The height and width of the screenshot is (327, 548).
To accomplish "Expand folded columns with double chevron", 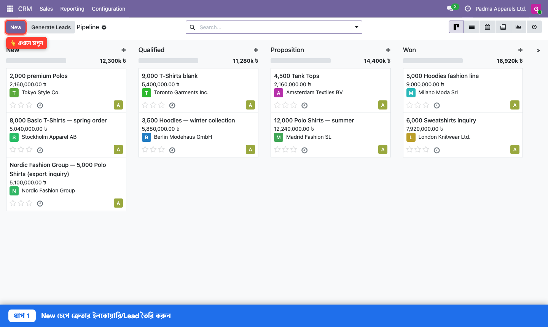I will click(x=538, y=50).
